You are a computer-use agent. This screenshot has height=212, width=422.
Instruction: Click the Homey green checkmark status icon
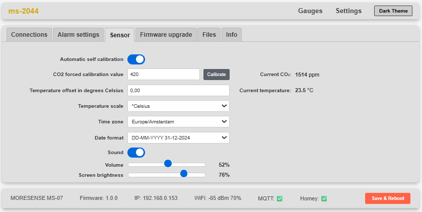(x=324, y=198)
